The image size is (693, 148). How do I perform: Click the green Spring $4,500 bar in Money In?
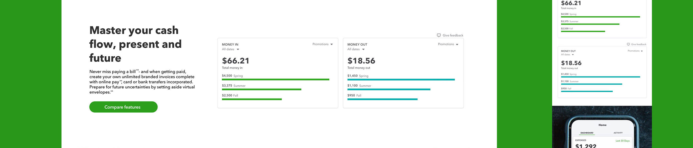[x=275, y=80]
